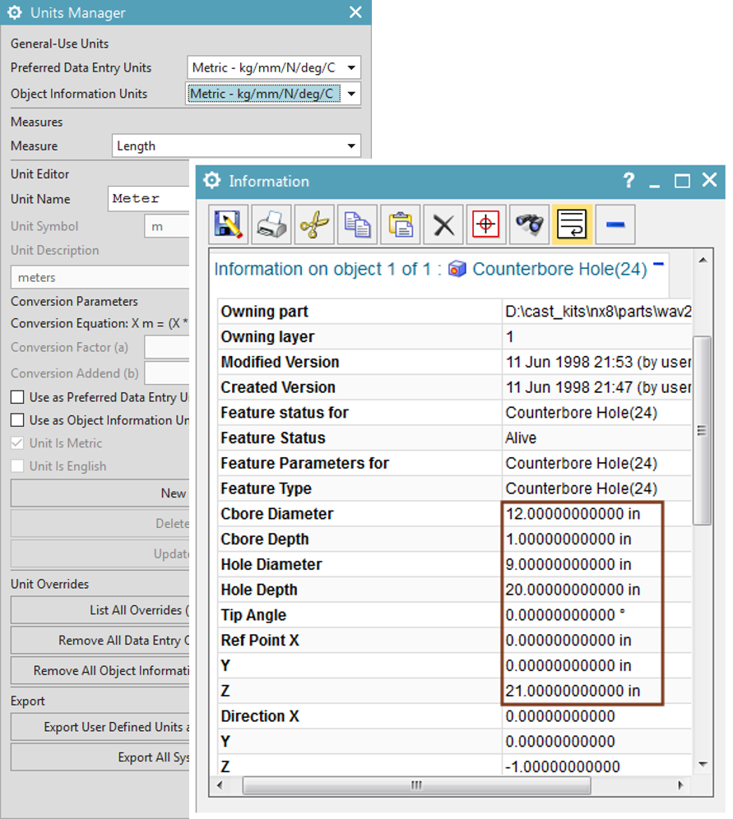Click the Conversion Addend (b) field
Screen dimensions: 733x819
[x=167, y=373]
